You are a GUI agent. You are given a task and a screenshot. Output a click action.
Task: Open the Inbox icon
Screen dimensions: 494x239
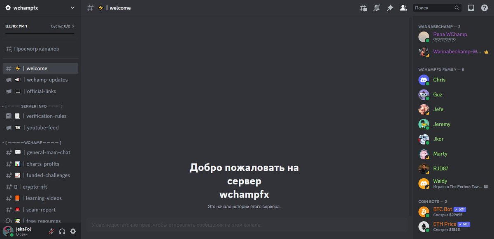pyautogui.click(x=471, y=8)
